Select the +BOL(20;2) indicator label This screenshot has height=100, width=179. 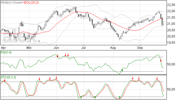point(30,3)
